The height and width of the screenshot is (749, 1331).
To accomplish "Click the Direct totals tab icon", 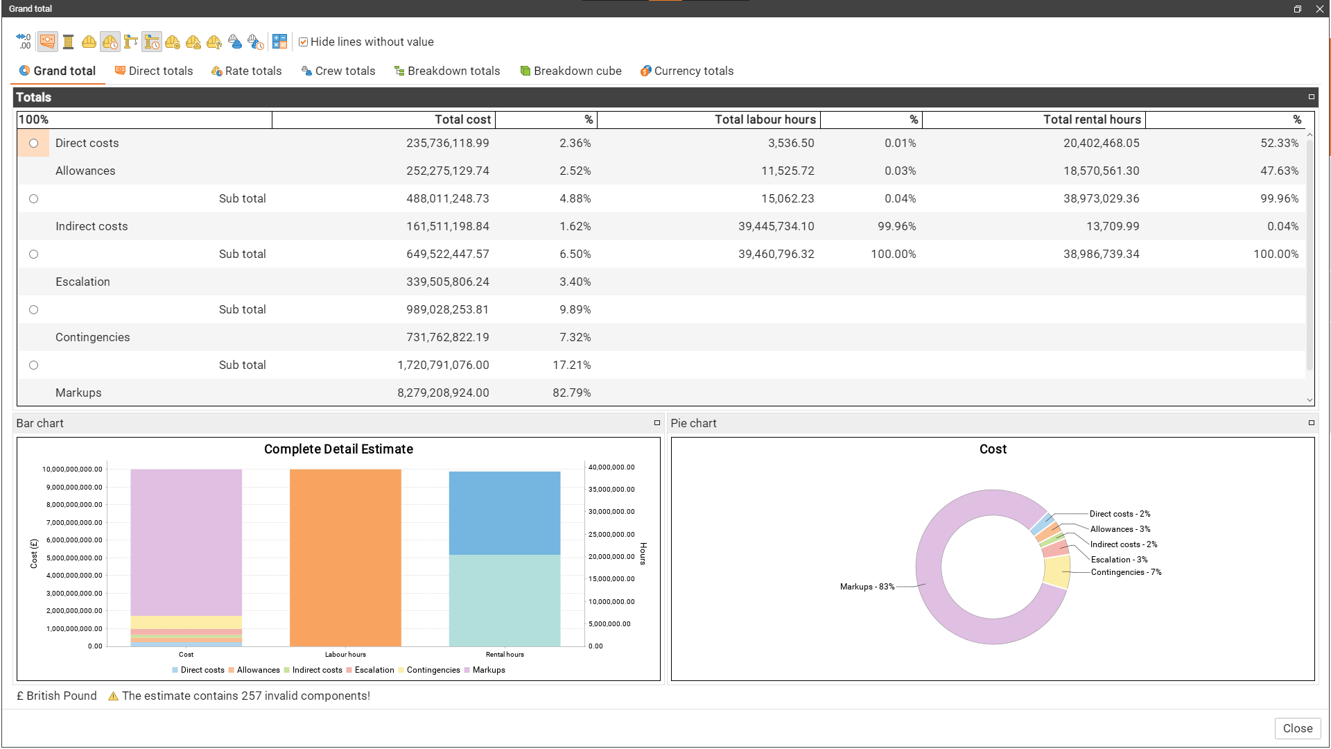I will point(120,71).
